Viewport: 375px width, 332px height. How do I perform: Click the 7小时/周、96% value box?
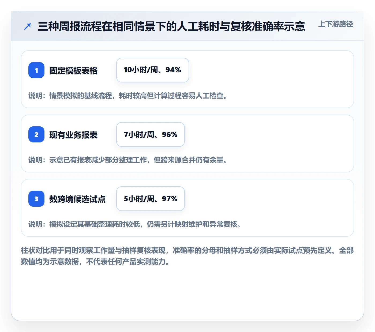(x=151, y=134)
